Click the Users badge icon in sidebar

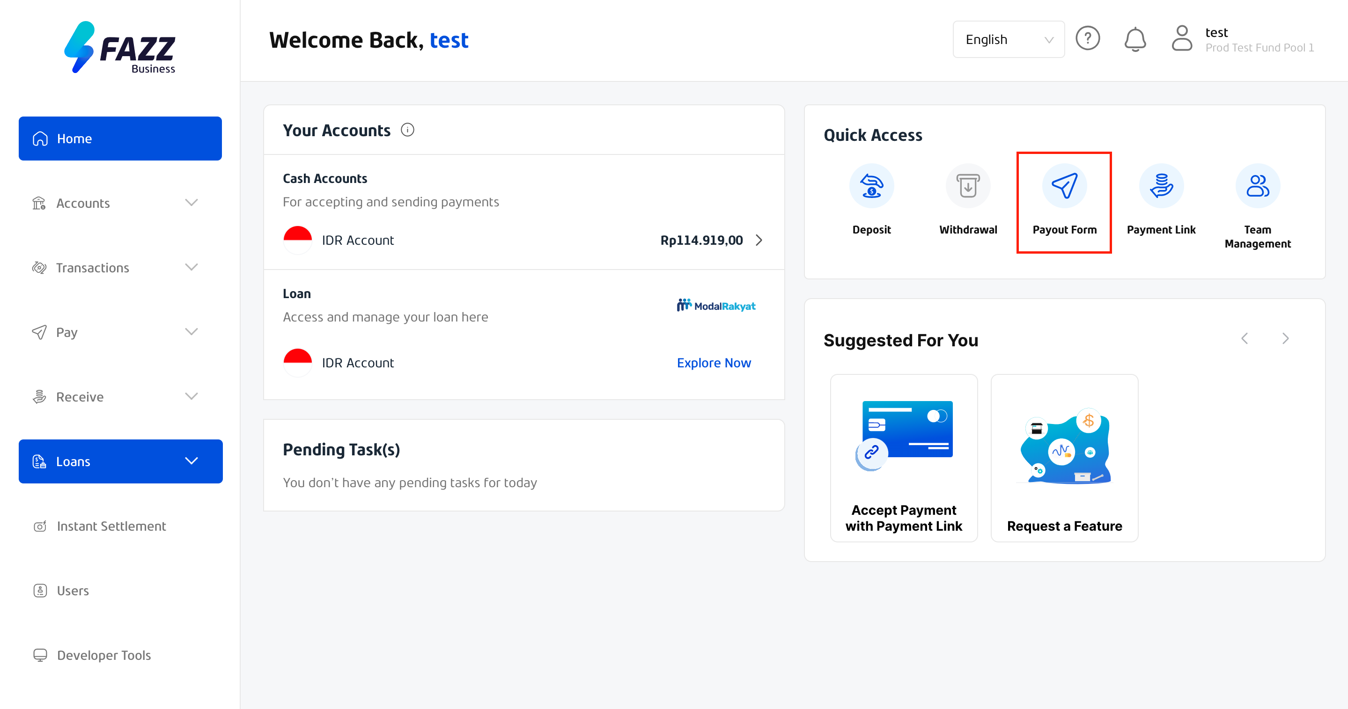point(40,590)
